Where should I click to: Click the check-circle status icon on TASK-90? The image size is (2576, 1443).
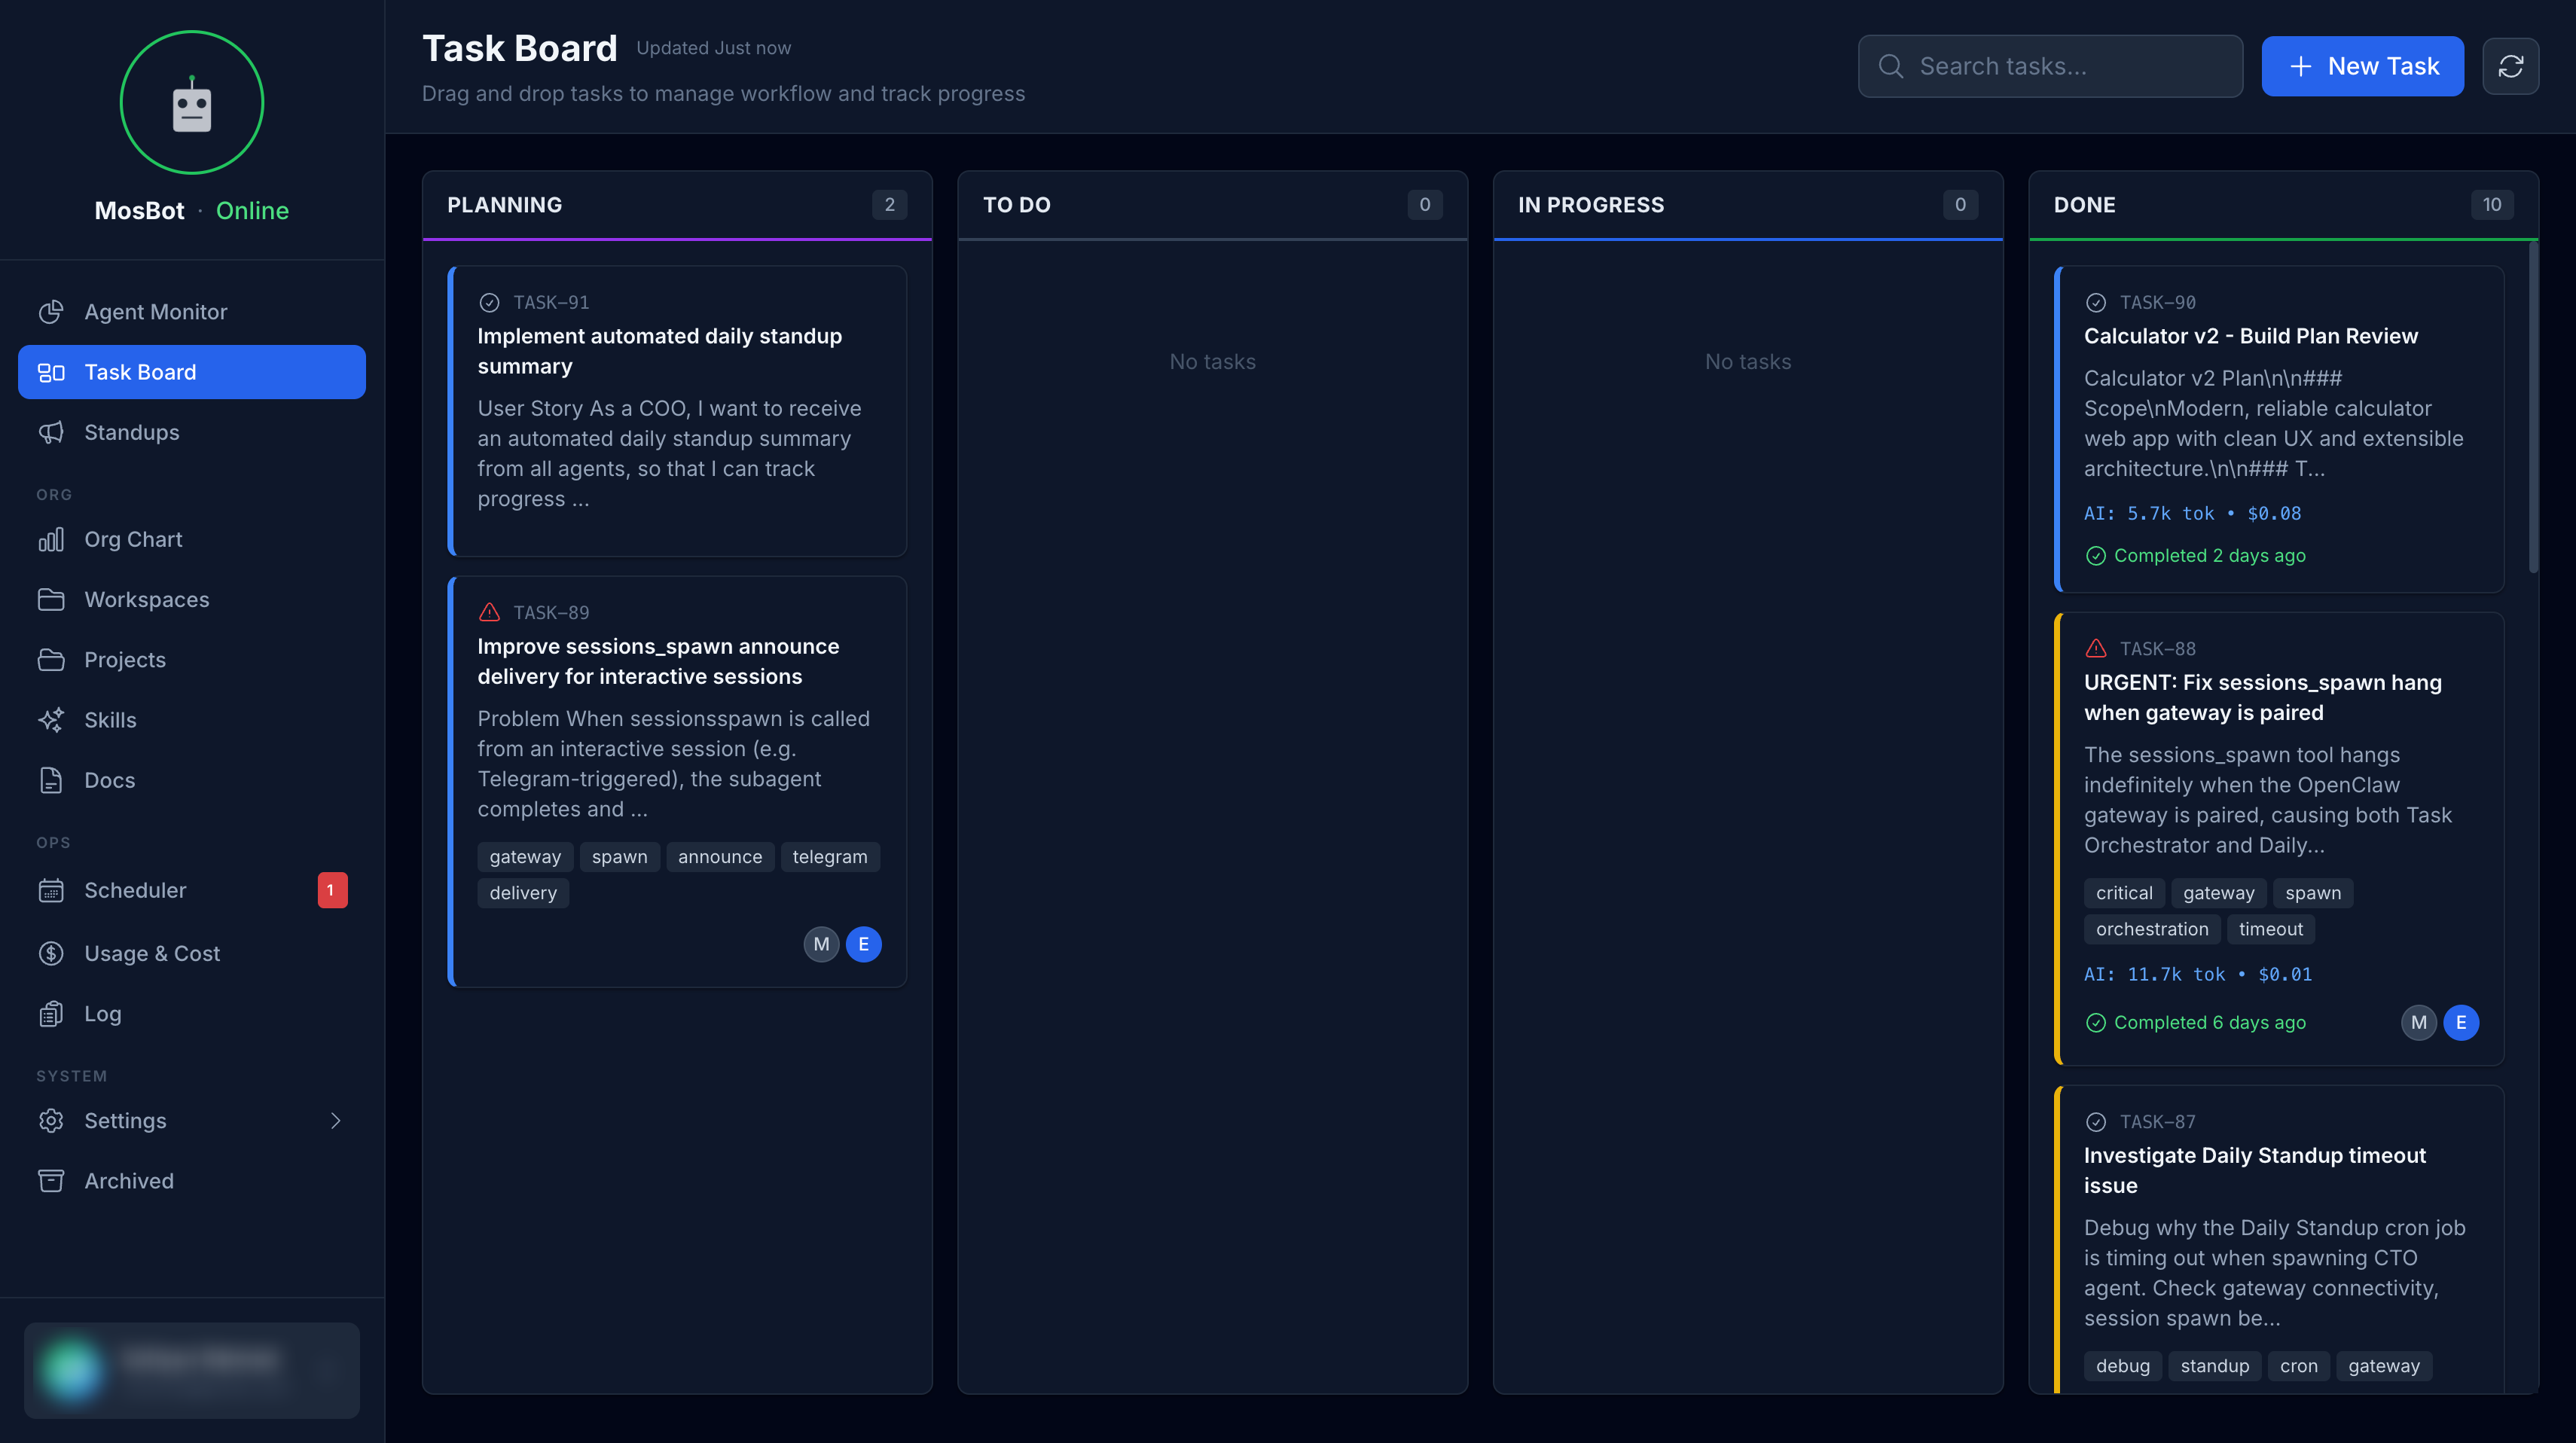tap(2096, 302)
